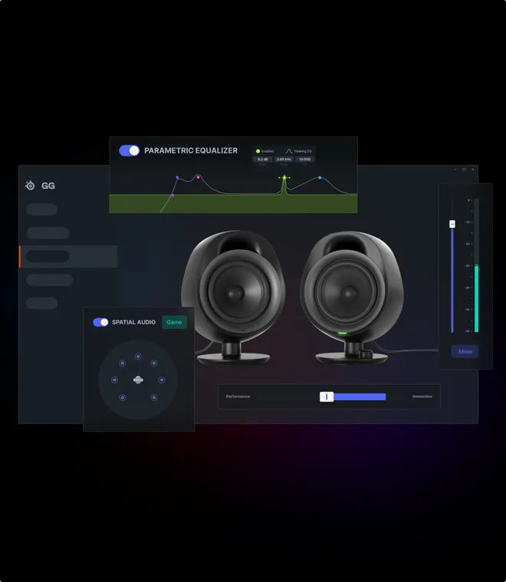Select the first sidebar menu item below GG
506x582 pixels.
[x=42, y=209]
